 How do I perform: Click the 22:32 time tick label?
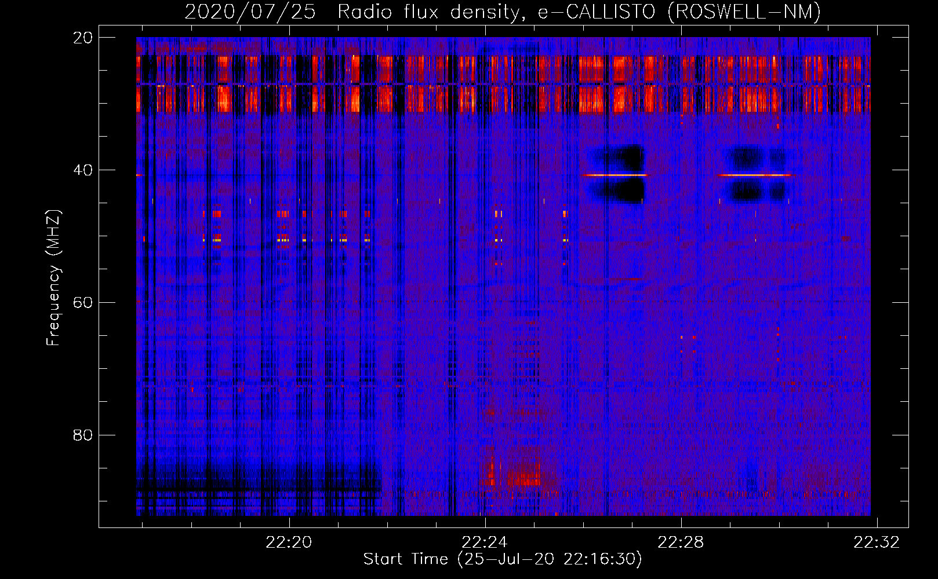click(877, 542)
